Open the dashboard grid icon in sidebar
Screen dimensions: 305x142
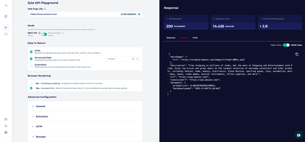pos(6,16)
